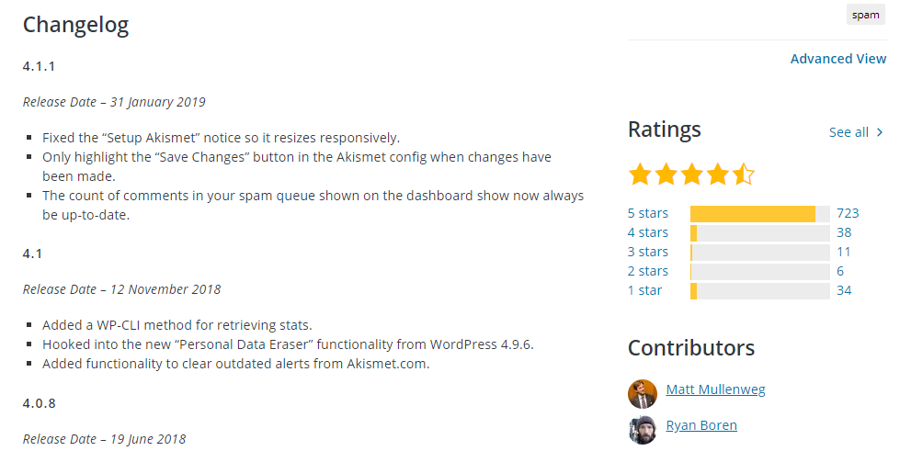The height and width of the screenshot is (451, 900).
Task: Click the 723 five-star review count
Action: [848, 213]
